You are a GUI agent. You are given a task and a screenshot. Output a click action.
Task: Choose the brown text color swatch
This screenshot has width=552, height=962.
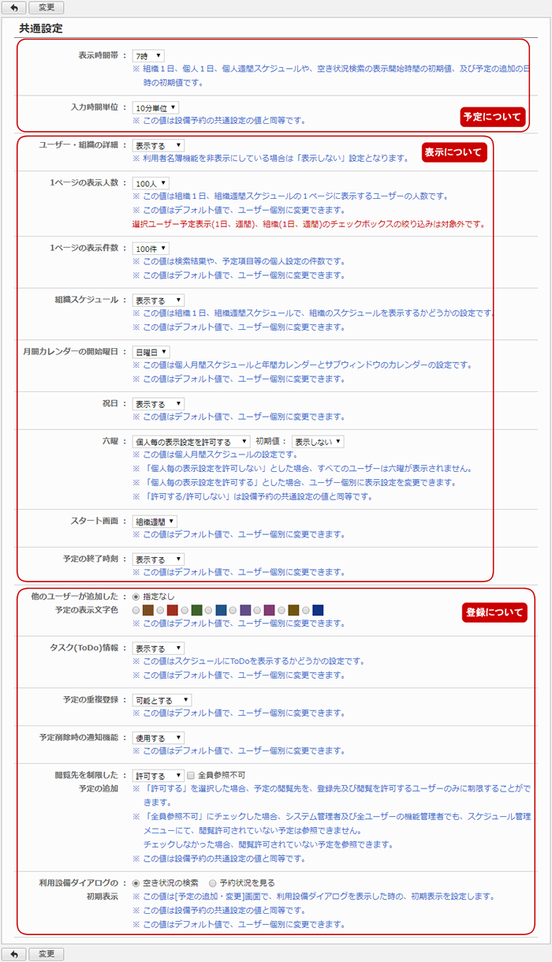(x=147, y=610)
